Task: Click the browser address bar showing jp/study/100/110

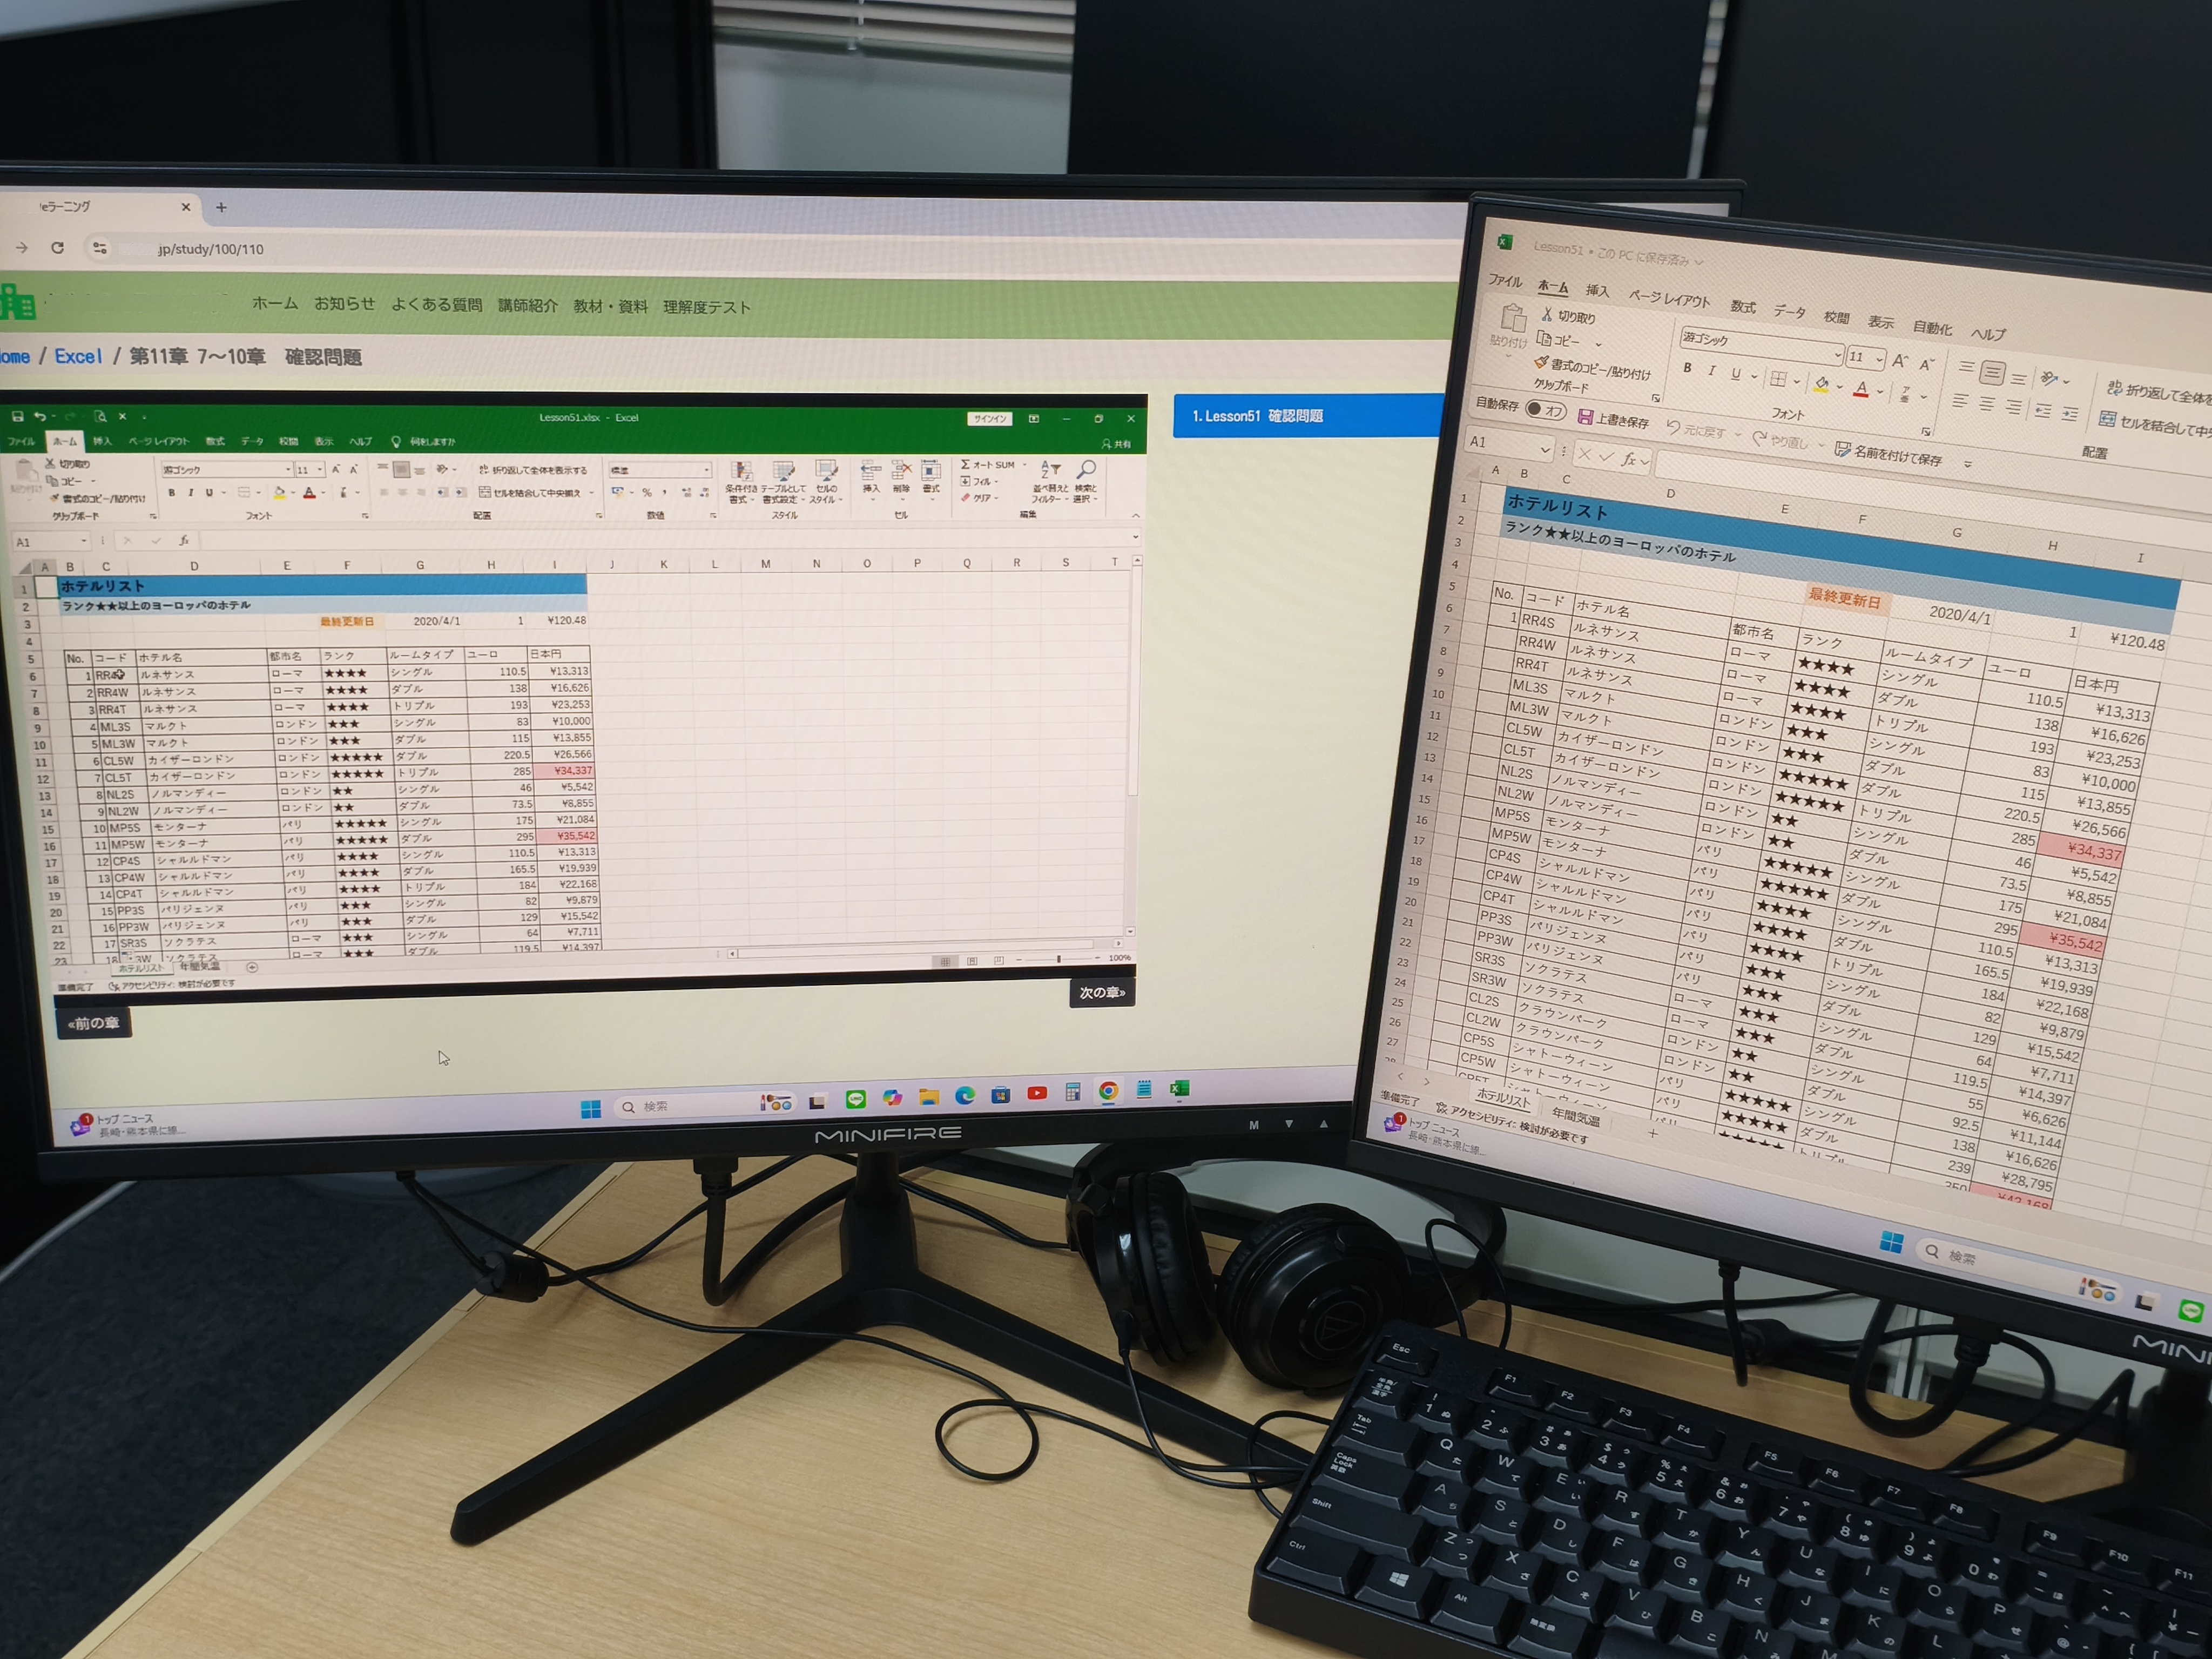Action: tap(211, 249)
